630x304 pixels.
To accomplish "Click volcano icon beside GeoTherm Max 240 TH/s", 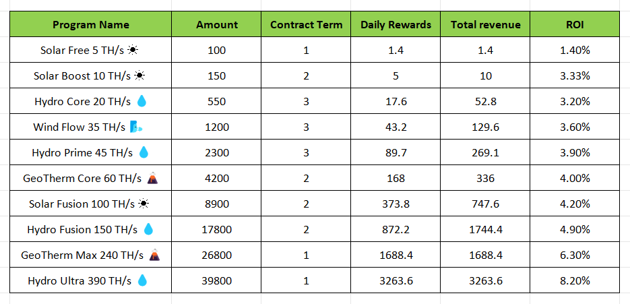I will pyautogui.click(x=154, y=255).
